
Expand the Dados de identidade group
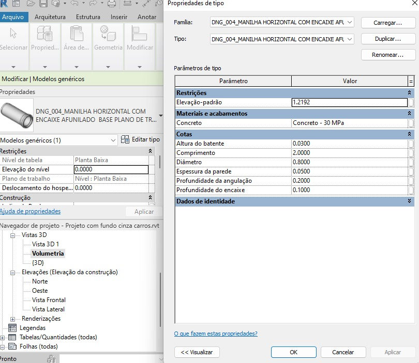pos(409,201)
